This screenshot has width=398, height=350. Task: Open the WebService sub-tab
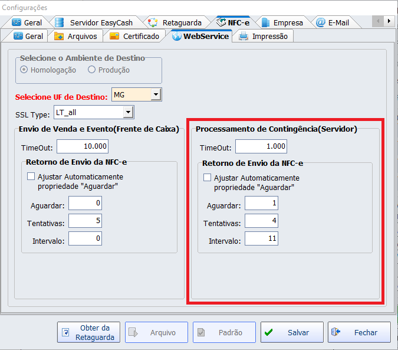(200, 36)
